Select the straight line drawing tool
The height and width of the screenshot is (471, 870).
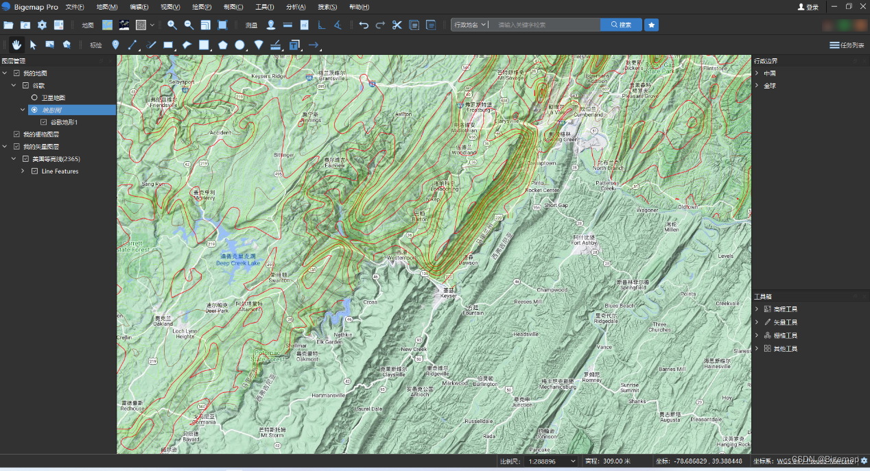click(x=133, y=45)
